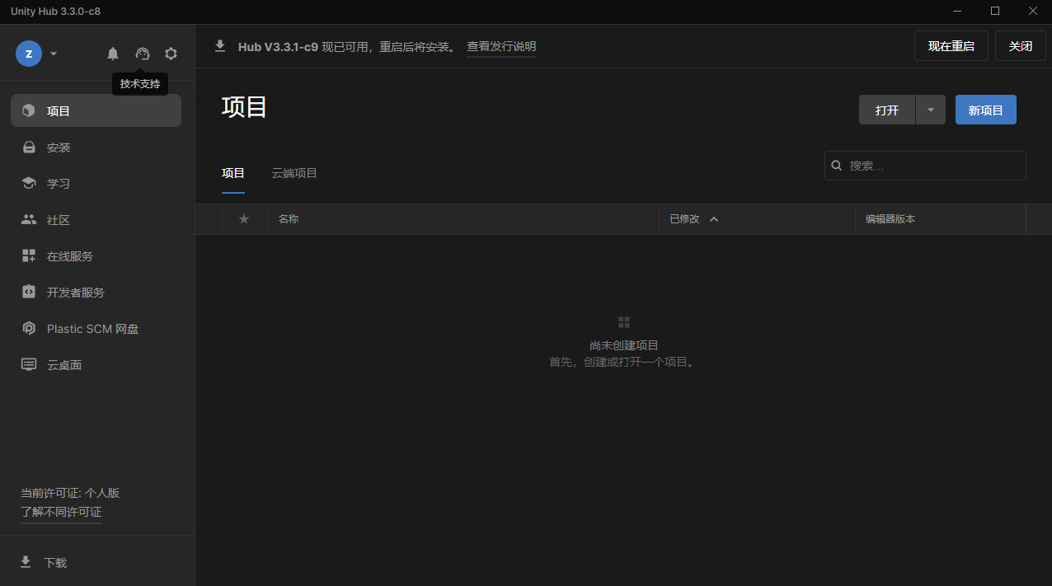
Task: Click the Hub update download icon in banner
Action: [220, 46]
